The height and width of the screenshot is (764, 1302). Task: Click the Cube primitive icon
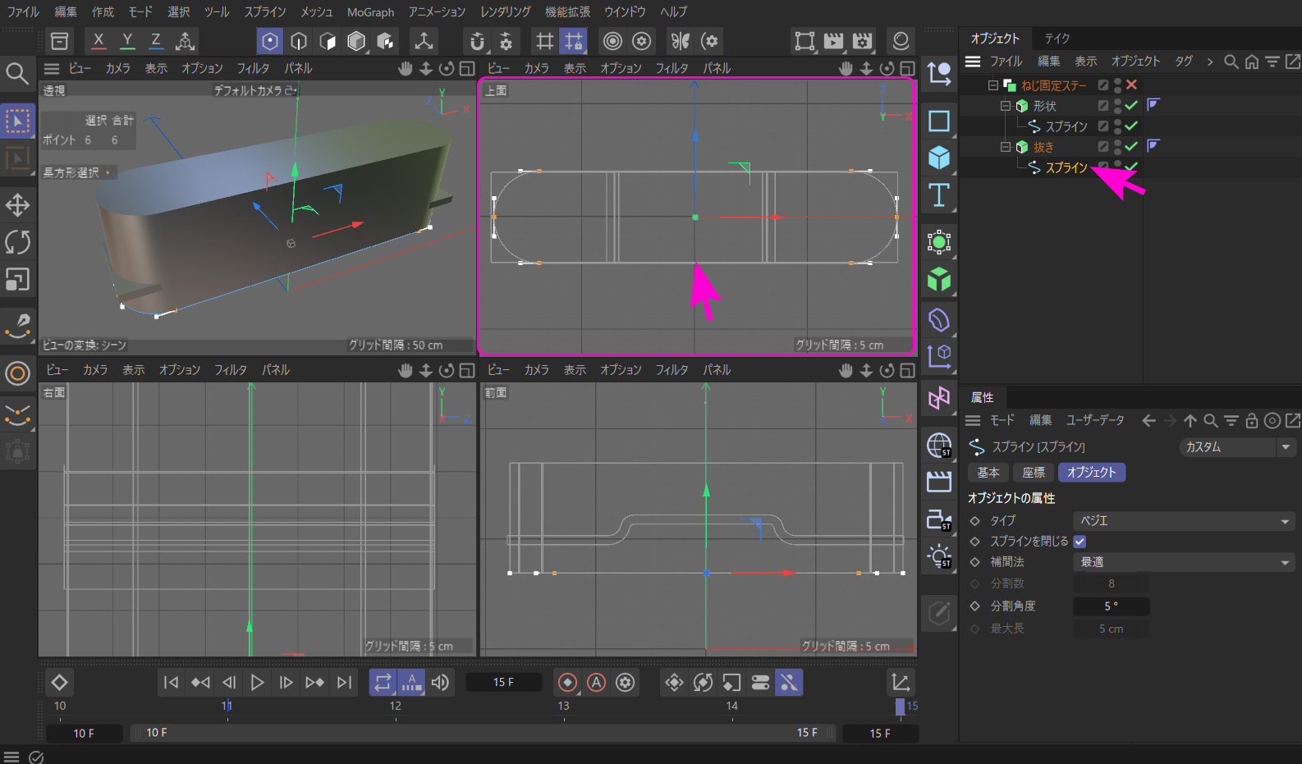[938, 158]
